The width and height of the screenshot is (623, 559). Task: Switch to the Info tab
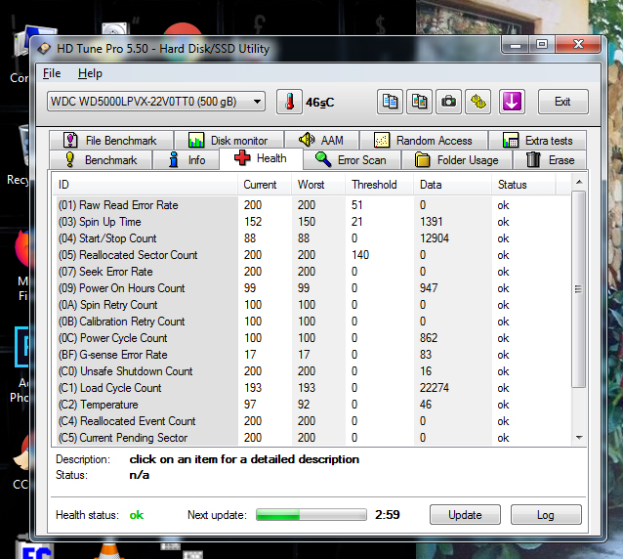coord(186,160)
